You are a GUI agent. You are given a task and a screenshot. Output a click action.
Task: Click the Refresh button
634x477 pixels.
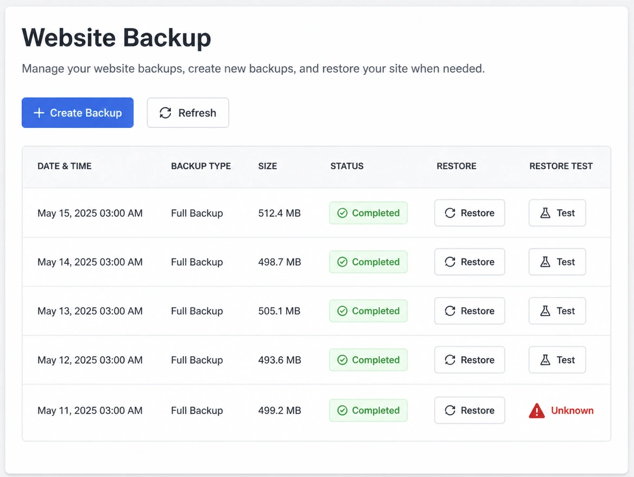188,113
